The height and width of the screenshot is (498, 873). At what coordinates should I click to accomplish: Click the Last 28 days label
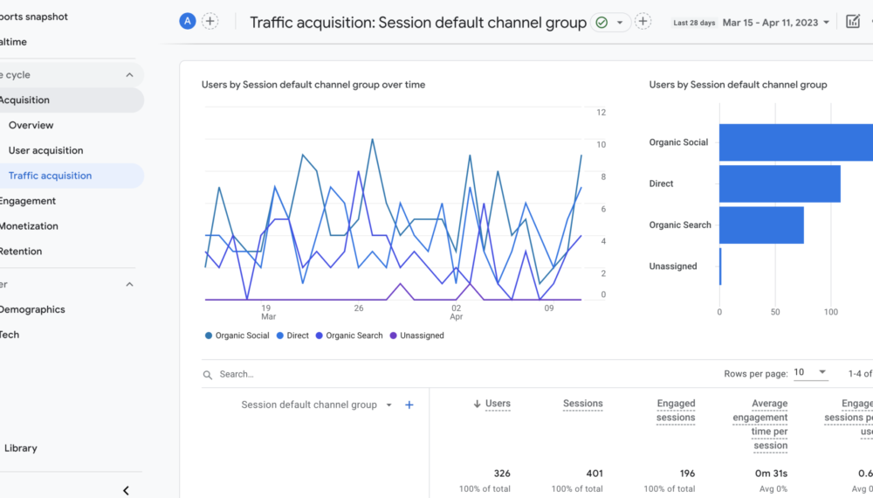[x=694, y=23]
